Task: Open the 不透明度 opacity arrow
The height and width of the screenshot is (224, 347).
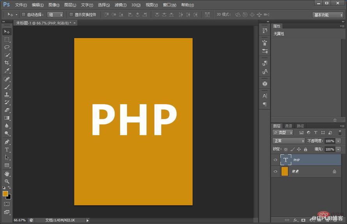Action: [x=338, y=141]
